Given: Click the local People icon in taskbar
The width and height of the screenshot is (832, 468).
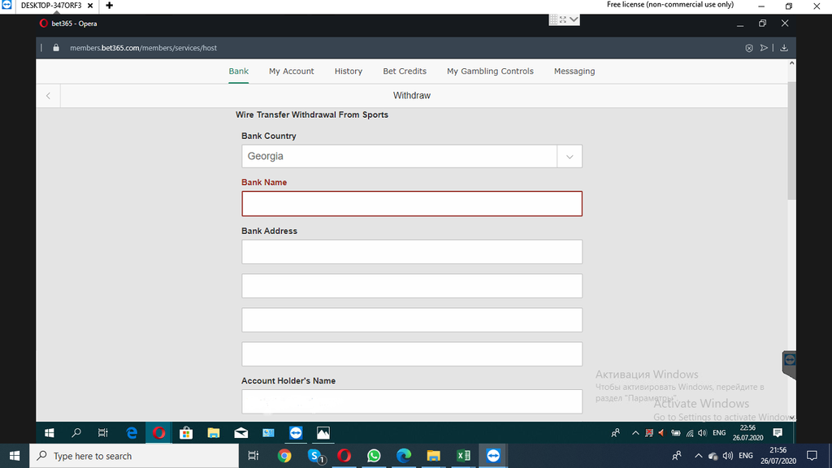Looking at the screenshot, I should (677, 456).
